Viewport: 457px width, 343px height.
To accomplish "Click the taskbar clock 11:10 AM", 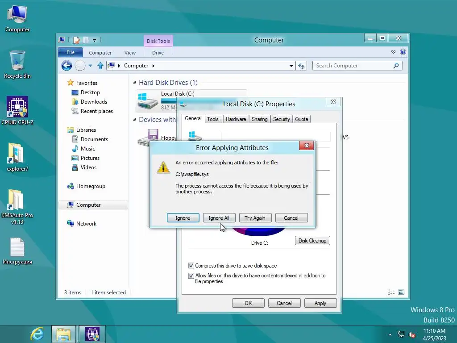I will [434, 331].
